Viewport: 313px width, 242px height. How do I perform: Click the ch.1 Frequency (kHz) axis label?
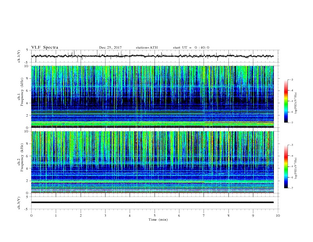point(21,91)
